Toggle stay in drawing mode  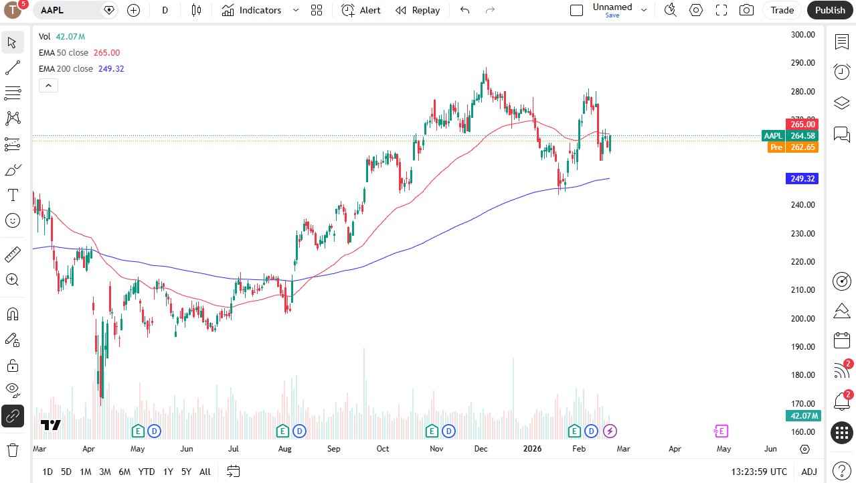coord(12,340)
